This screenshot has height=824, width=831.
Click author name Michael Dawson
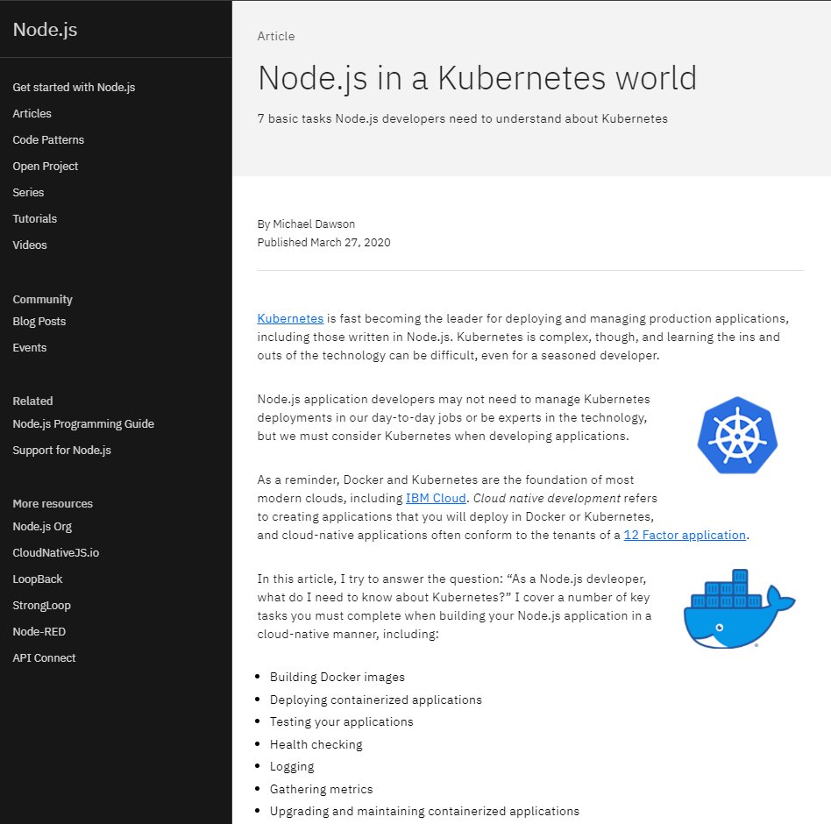314,224
